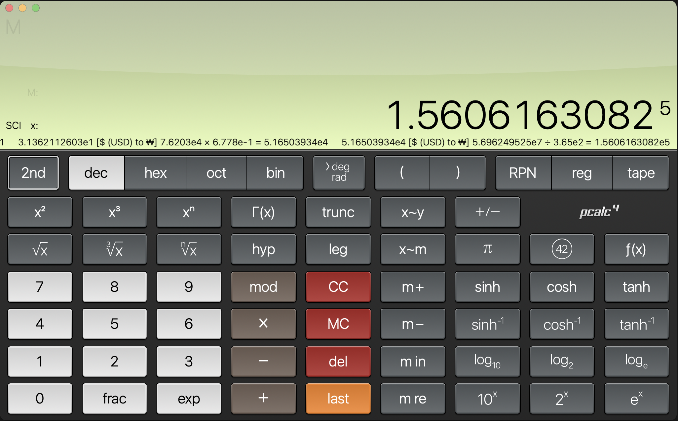This screenshot has width=678, height=421.
Task: Switch angle mode with deg/rad key
Action: pyautogui.click(x=339, y=173)
